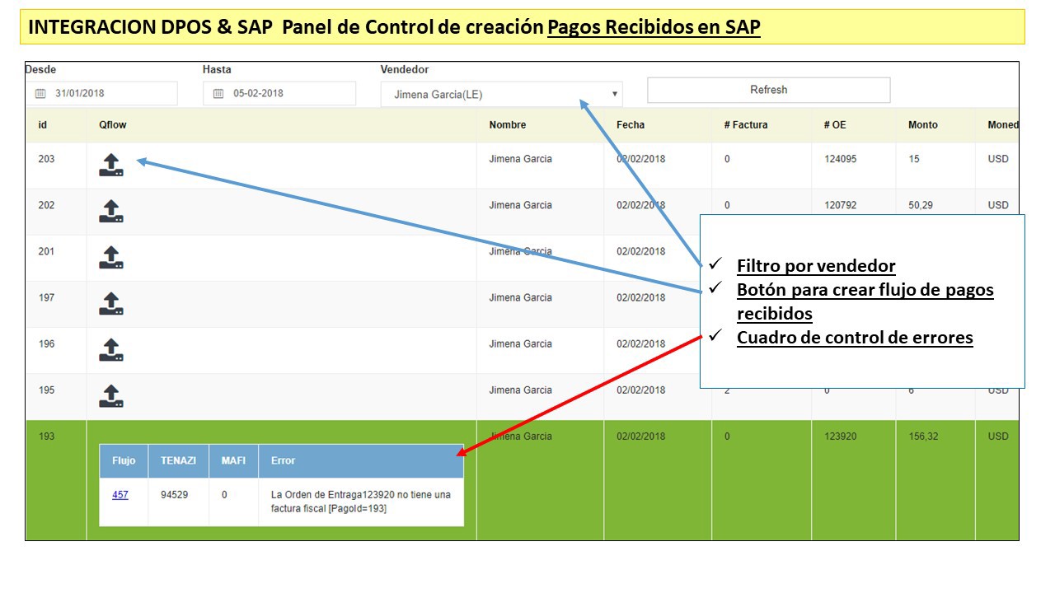1055x593 pixels.
Task: Click Fecha 02/02/2018 in row 196
Action: click(640, 343)
